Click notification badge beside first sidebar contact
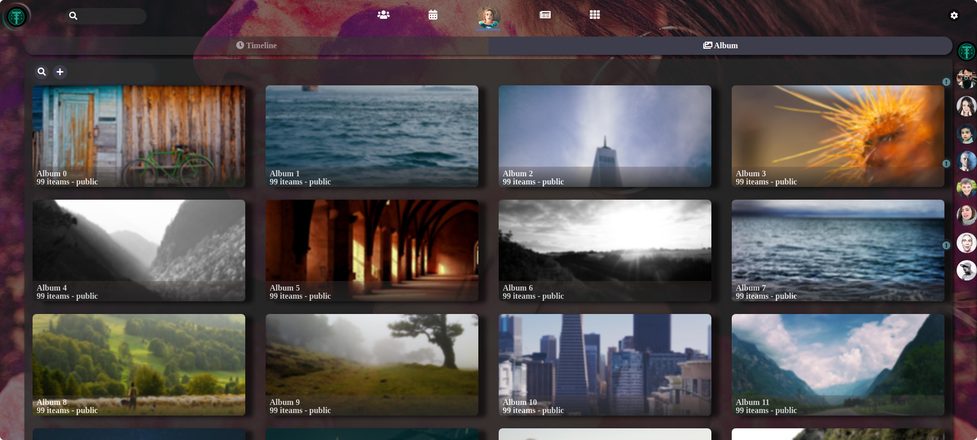The height and width of the screenshot is (440, 977). tap(946, 82)
